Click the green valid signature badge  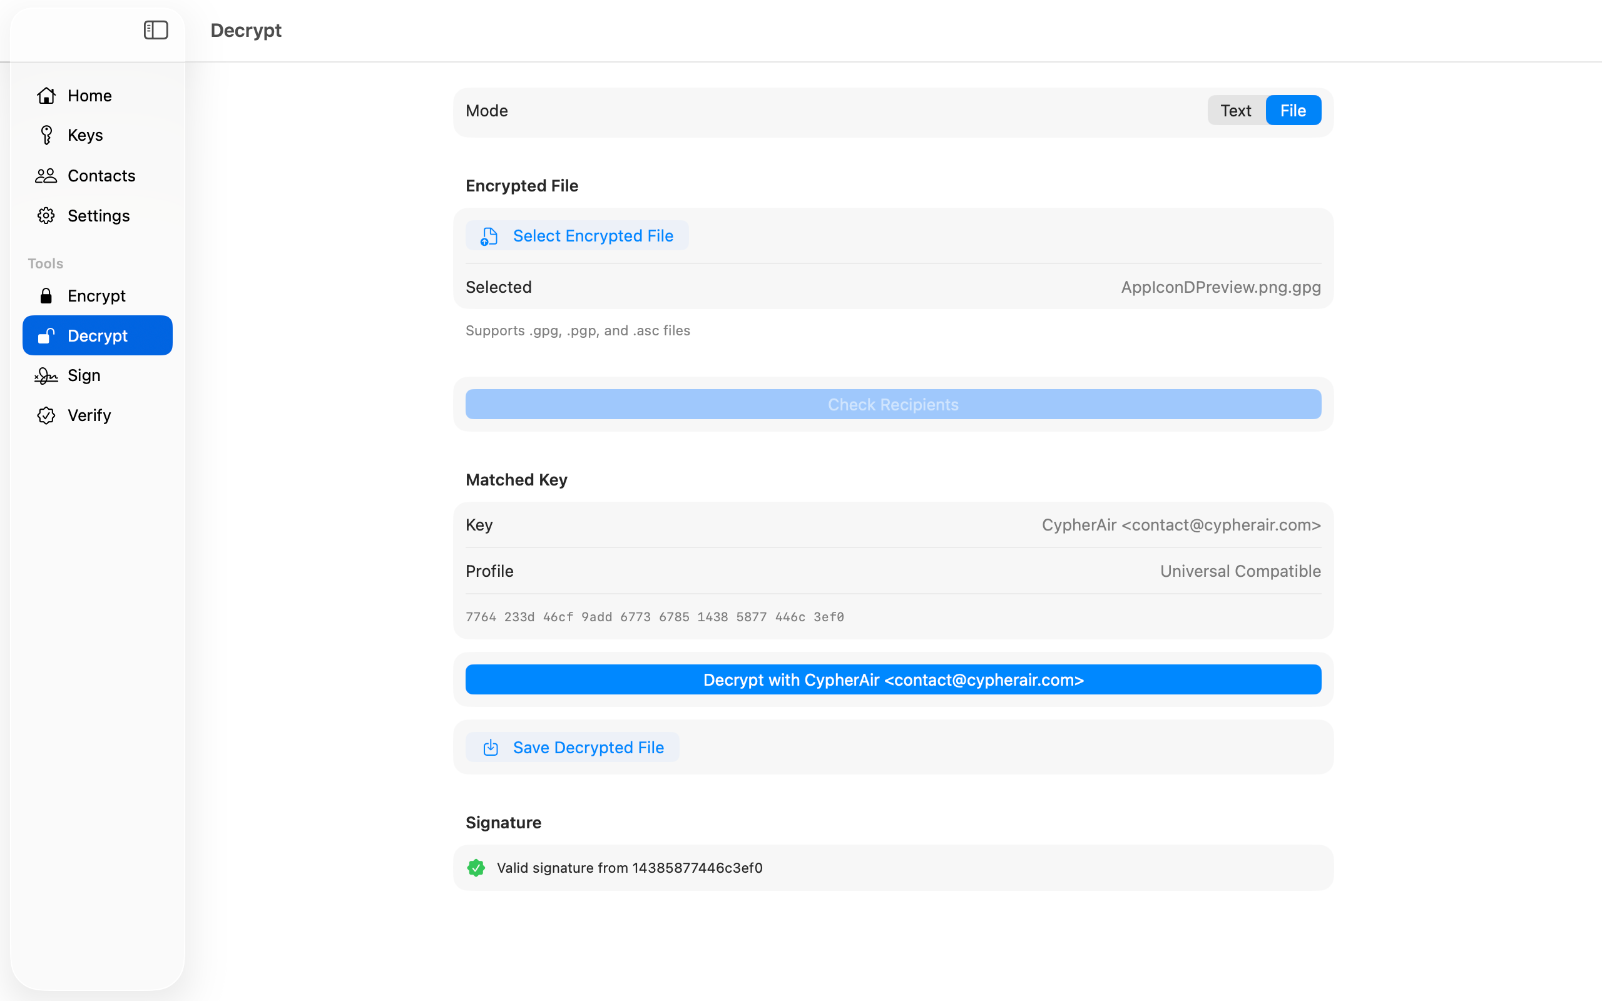point(476,868)
